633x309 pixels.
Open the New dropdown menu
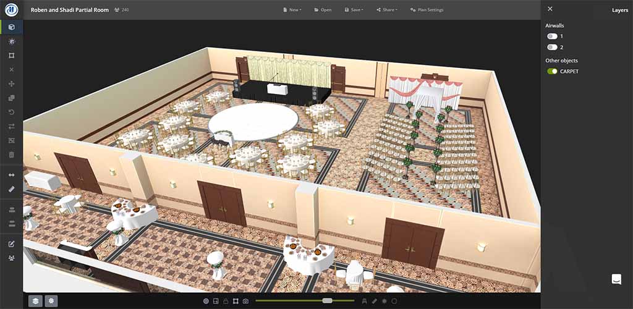292,10
